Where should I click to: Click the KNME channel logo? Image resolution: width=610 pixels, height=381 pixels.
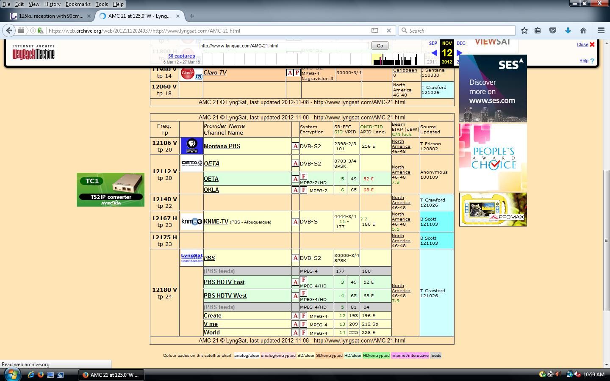191,221
